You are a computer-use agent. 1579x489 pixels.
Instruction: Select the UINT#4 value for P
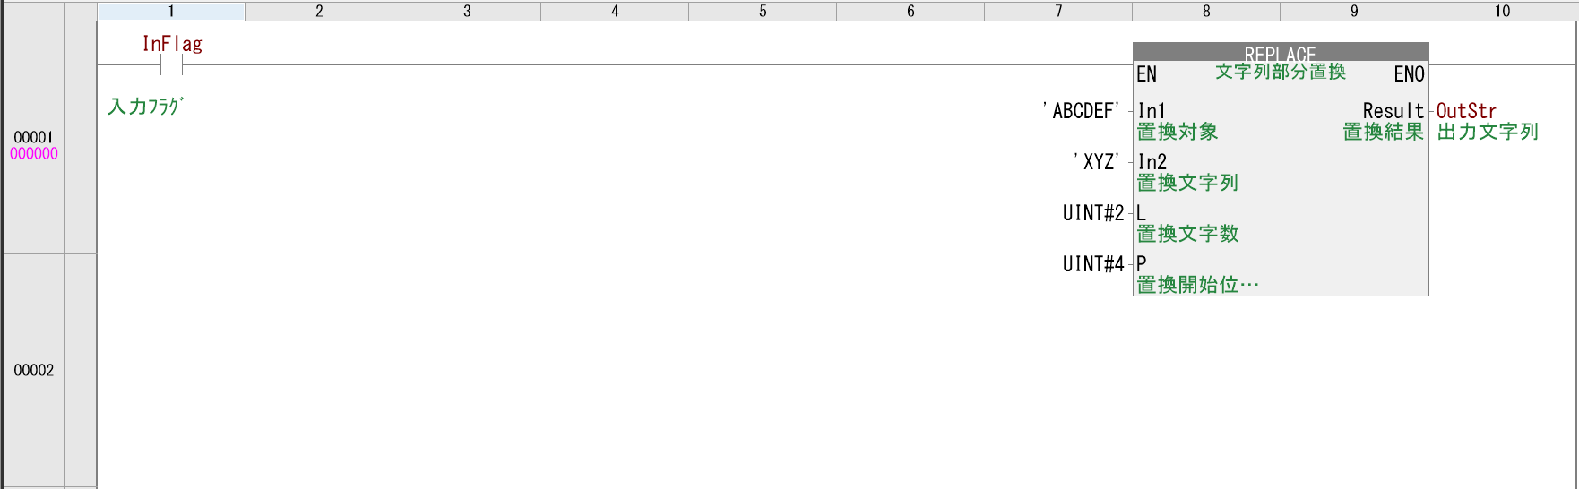click(1092, 264)
